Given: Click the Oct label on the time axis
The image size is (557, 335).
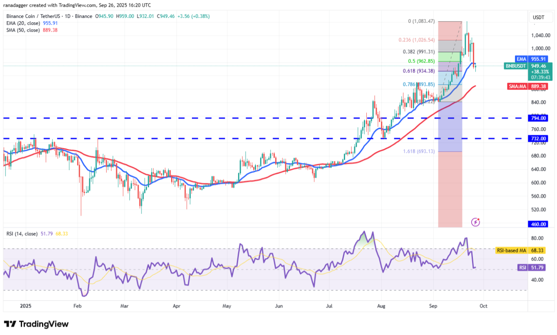Looking at the screenshot, I should pos(483,306).
